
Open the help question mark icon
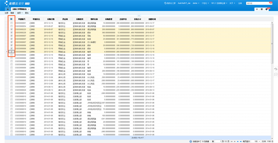[x=267, y=9]
